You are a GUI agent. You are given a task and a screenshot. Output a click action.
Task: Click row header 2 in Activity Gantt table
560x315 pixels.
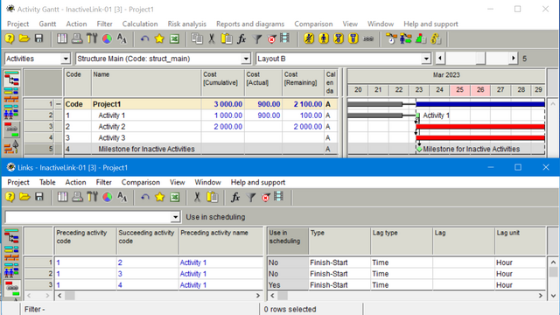(38, 115)
